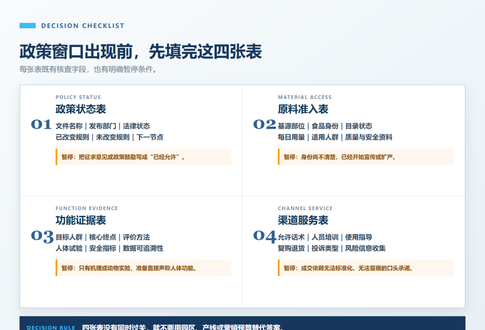Click pause note 只有机理或动物实验

pos(144,268)
